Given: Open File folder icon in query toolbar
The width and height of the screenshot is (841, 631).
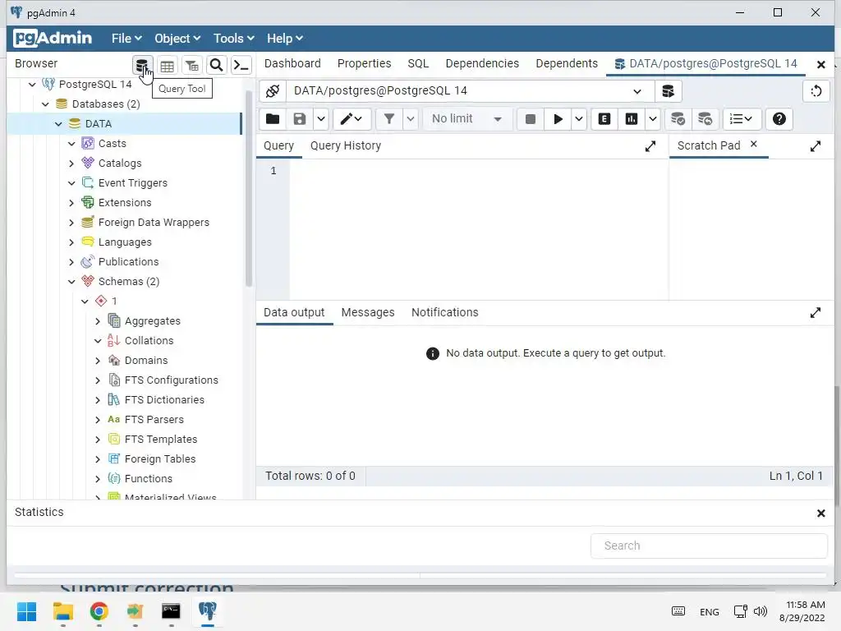Looking at the screenshot, I should point(273,119).
